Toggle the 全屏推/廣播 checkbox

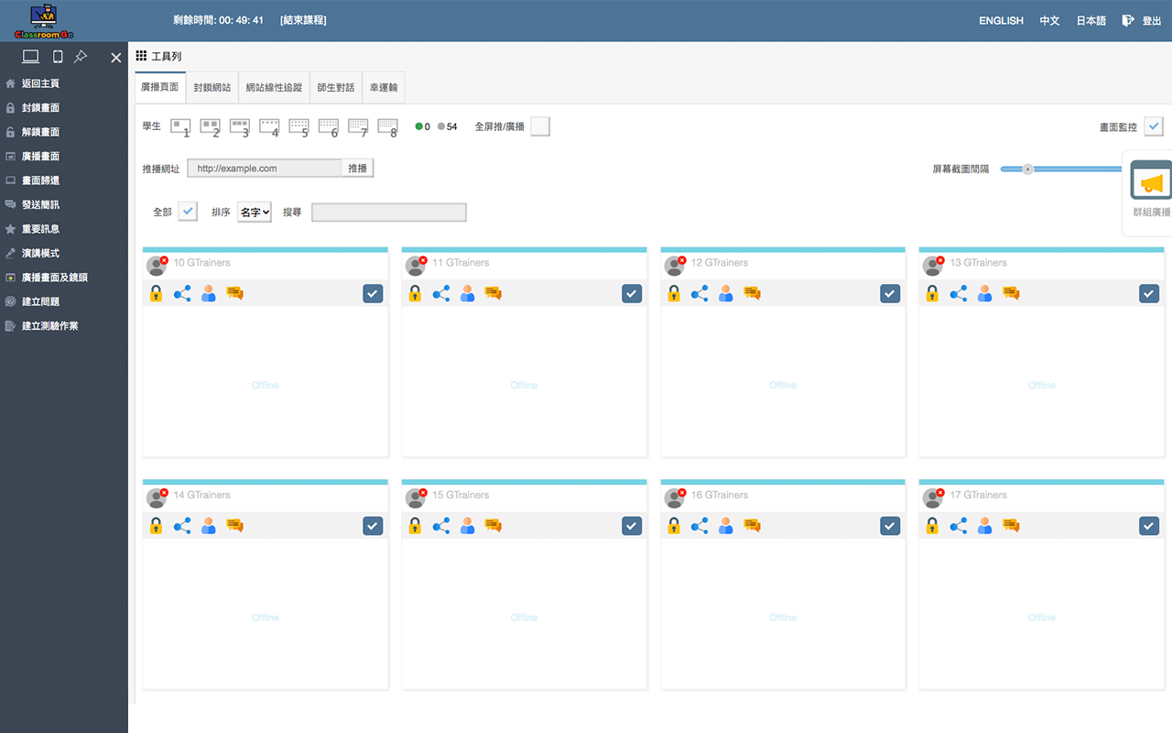click(540, 126)
